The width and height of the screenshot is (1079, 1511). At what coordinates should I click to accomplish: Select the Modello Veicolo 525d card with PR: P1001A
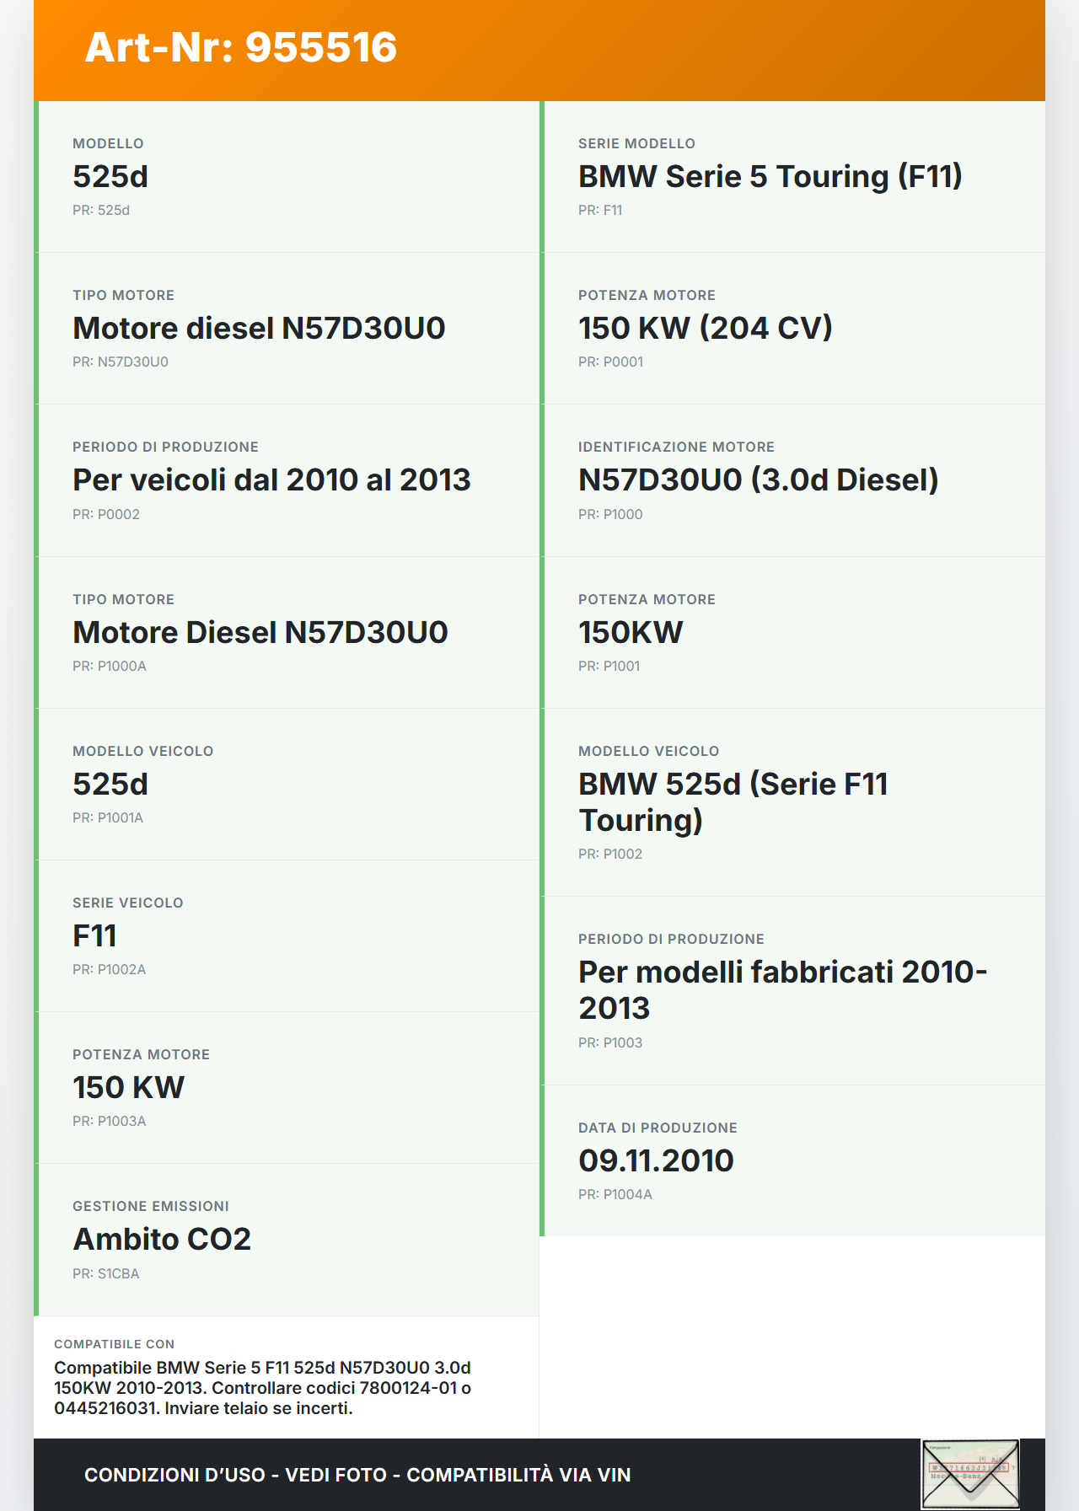[x=287, y=784]
